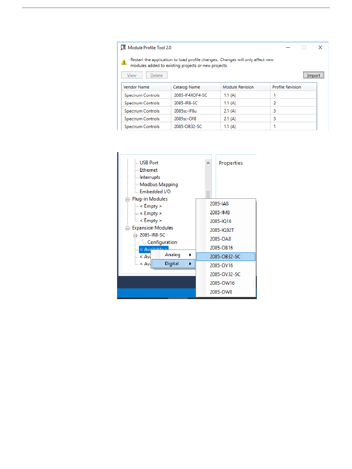Select catalog name 2085-IF4XOF4-SC in the table
The image size is (352, 469).
[x=190, y=95]
